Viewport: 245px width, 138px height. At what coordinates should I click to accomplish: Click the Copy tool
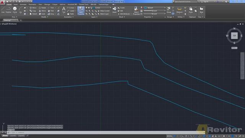tap(33, 11)
